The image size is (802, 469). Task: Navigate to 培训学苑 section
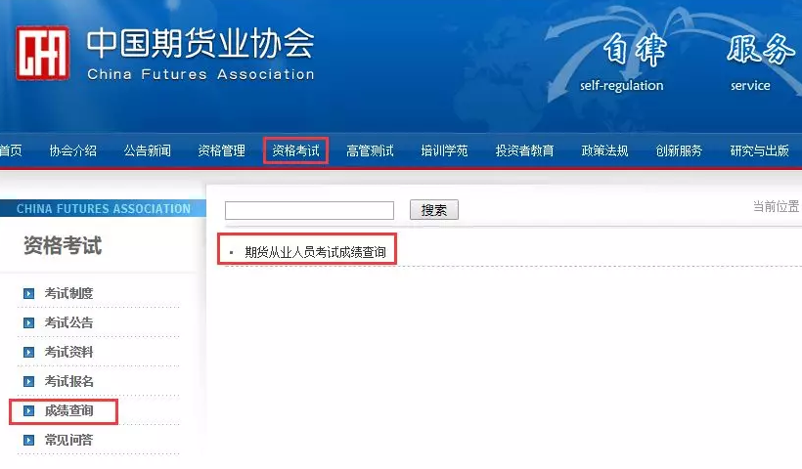pos(444,150)
